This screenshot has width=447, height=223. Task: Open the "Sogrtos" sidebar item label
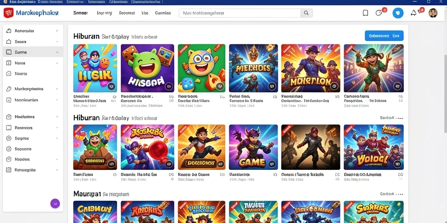pyautogui.click(x=22, y=138)
